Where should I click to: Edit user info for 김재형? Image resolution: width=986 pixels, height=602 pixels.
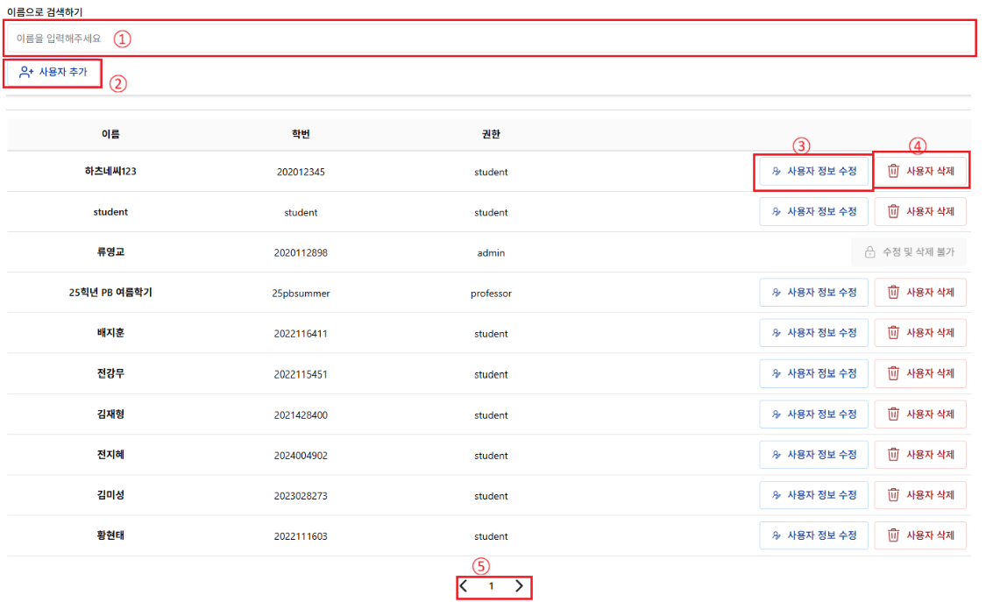[813, 414]
